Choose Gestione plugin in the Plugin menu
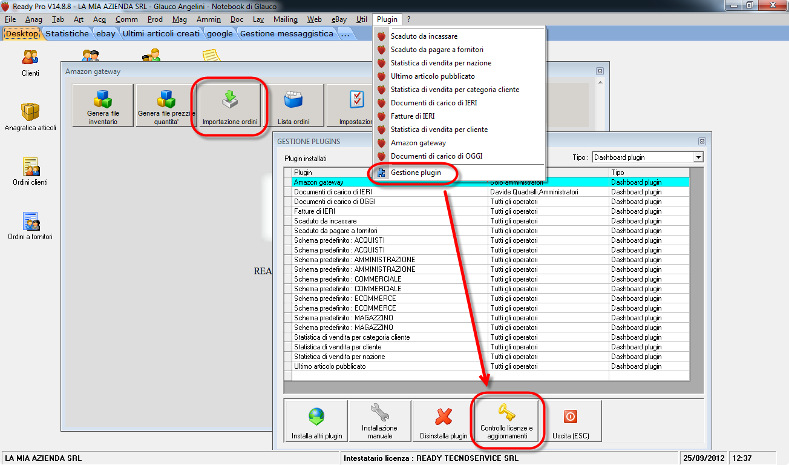The image size is (789, 465). [x=460, y=173]
